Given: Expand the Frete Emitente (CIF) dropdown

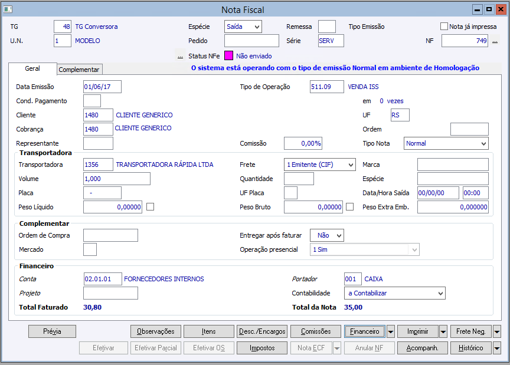Looking at the screenshot, I should [320, 165].
